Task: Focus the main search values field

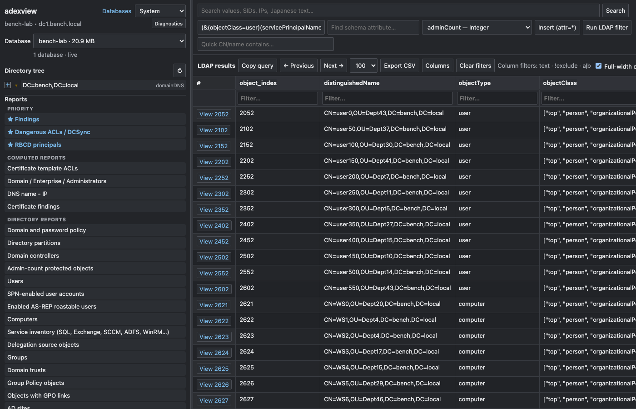Action: [398, 10]
